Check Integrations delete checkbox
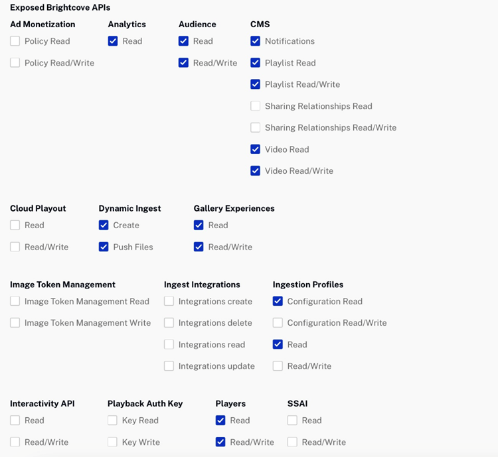 (x=169, y=323)
